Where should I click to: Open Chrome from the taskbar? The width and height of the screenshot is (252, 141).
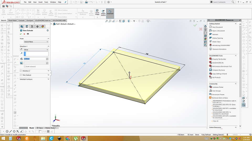pos(67,138)
